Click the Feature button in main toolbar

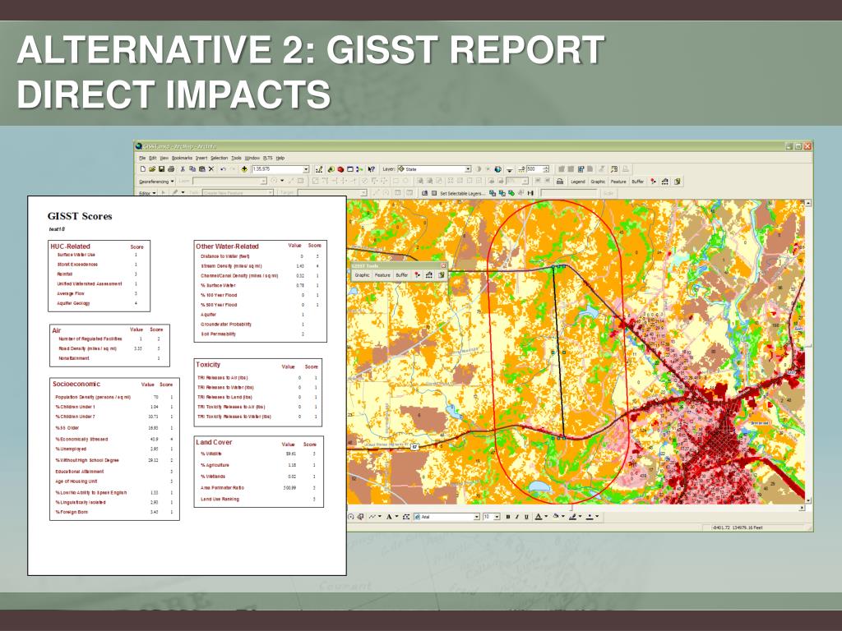pyautogui.click(x=618, y=182)
